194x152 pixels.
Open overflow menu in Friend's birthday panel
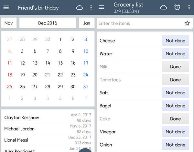pos(91,7)
